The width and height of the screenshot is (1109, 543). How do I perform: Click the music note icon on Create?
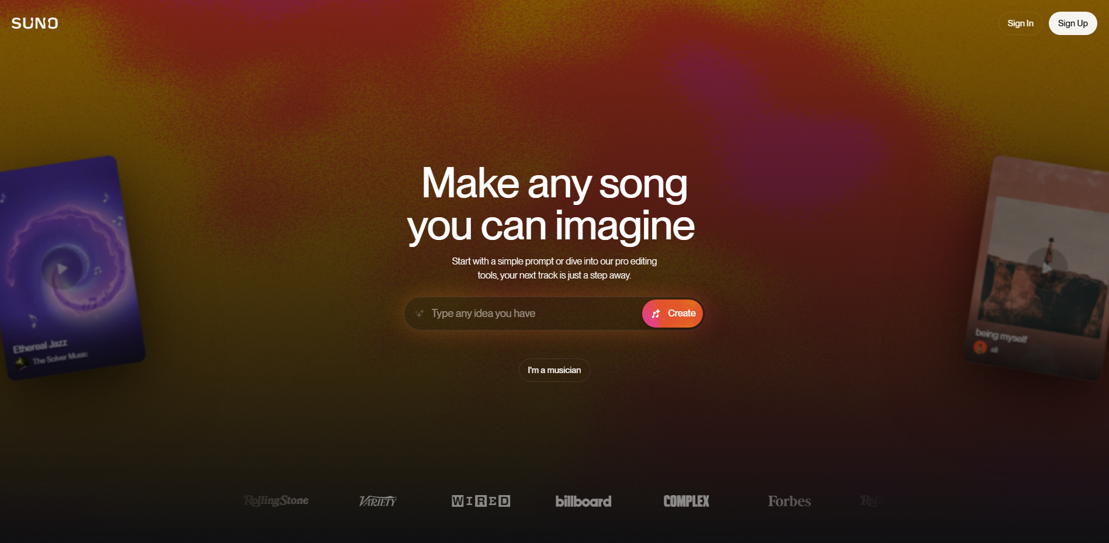pyautogui.click(x=656, y=314)
